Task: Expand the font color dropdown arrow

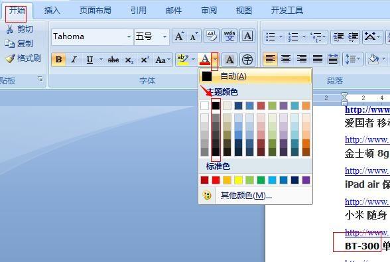Action: tap(215, 60)
